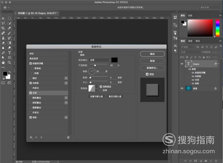The height and width of the screenshot is (163, 223).
Task: Enable the 反相 checkbox
Action: [101, 90]
